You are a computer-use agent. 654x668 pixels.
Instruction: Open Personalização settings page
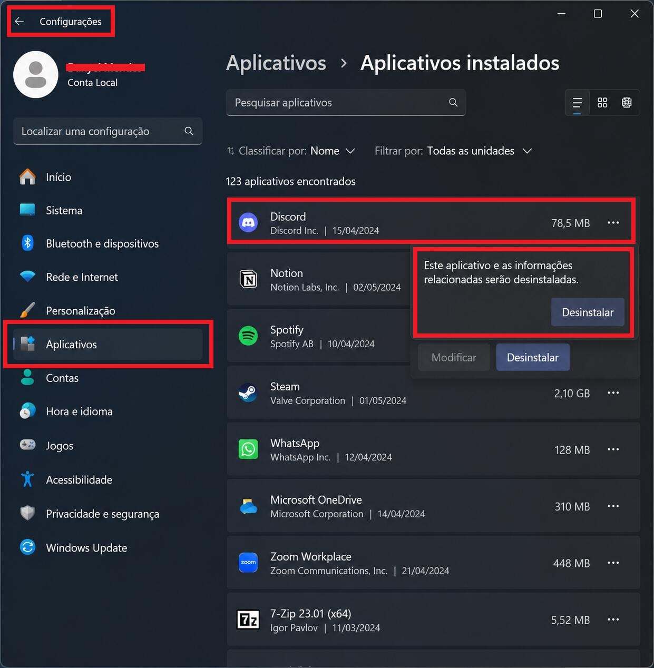tap(108, 310)
